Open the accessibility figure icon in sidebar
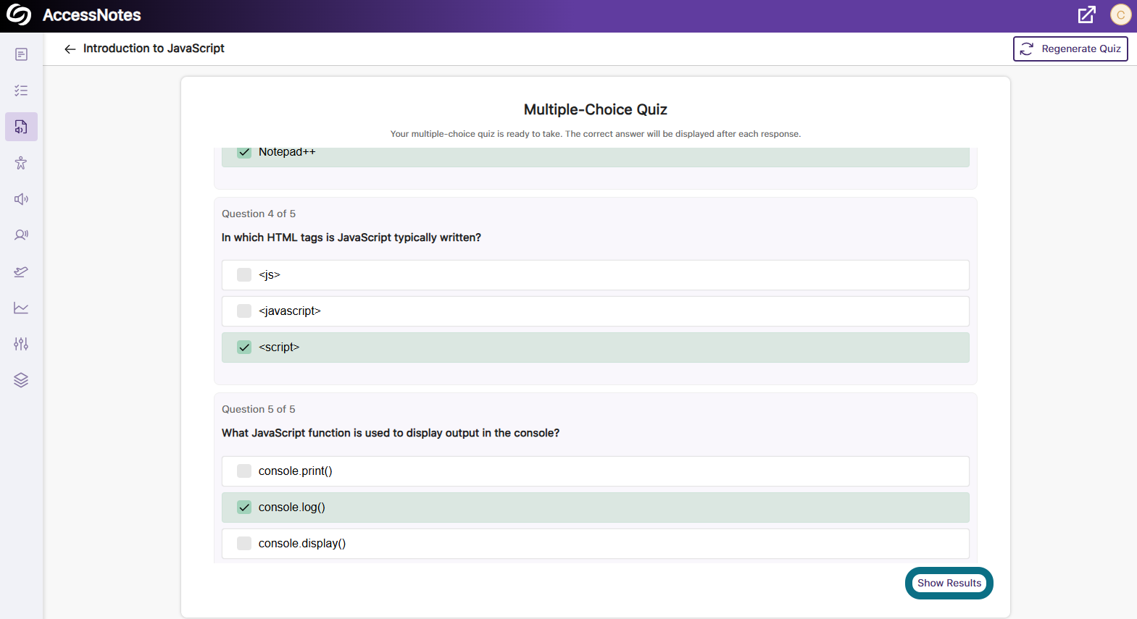The height and width of the screenshot is (619, 1137). point(21,163)
